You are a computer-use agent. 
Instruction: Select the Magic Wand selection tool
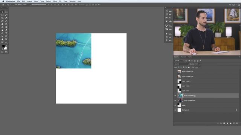click(6, 15)
